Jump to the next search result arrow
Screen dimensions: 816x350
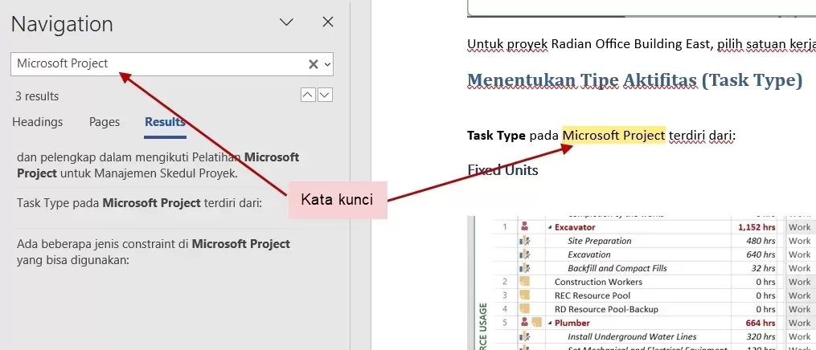click(325, 96)
